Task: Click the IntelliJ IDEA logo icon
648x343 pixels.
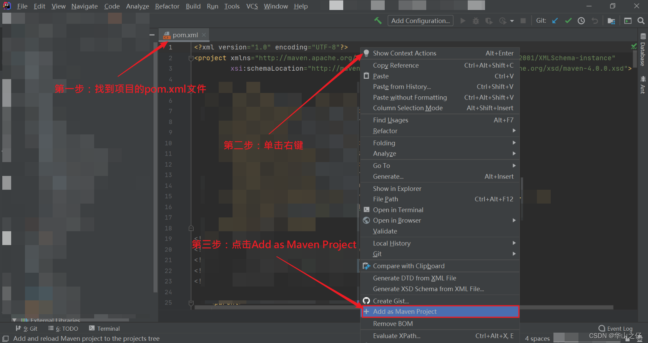Action: (x=7, y=6)
